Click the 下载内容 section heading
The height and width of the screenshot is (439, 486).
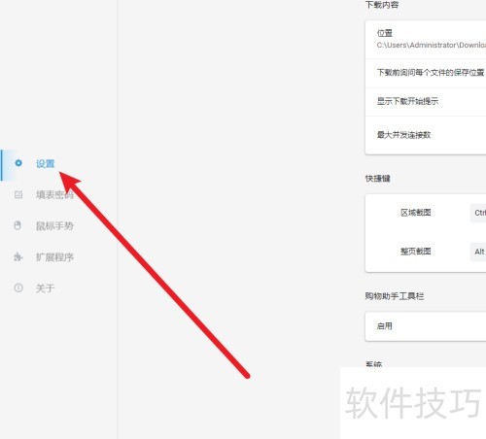click(382, 5)
